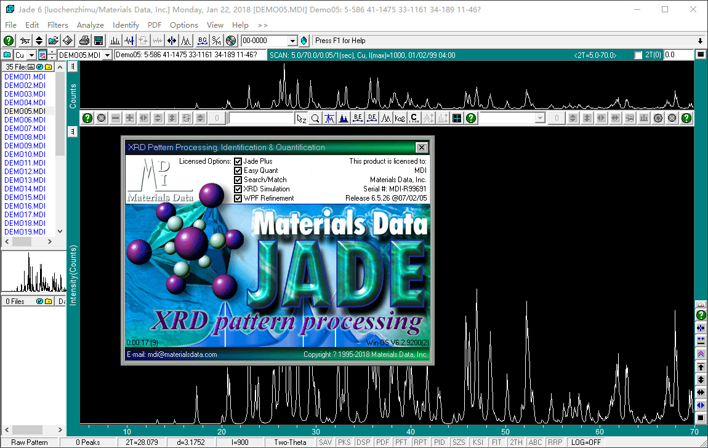This screenshot has height=448, width=708.
Task: Open the File menu
Action: [11, 25]
